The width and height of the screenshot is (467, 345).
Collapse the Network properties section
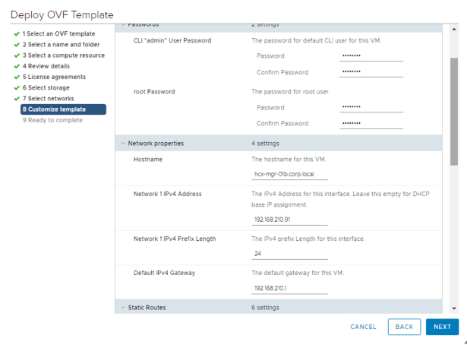coord(123,143)
